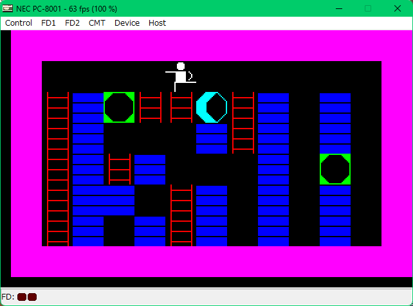The width and height of the screenshot is (413, 306).
Task: Click the short red ladder beneath the player
Action: 181,107
